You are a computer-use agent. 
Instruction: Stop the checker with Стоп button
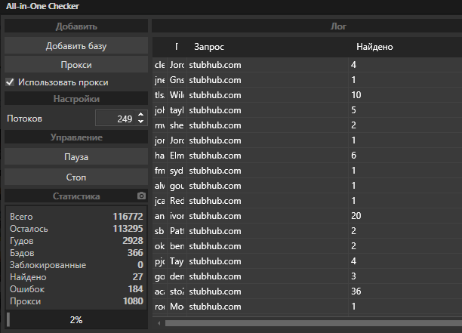click(x=76, y=177)
